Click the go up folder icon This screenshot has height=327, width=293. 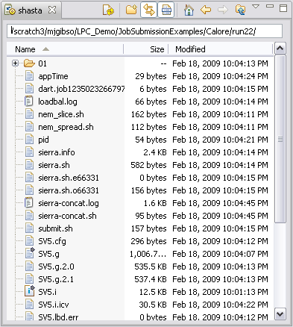[240, 10]
